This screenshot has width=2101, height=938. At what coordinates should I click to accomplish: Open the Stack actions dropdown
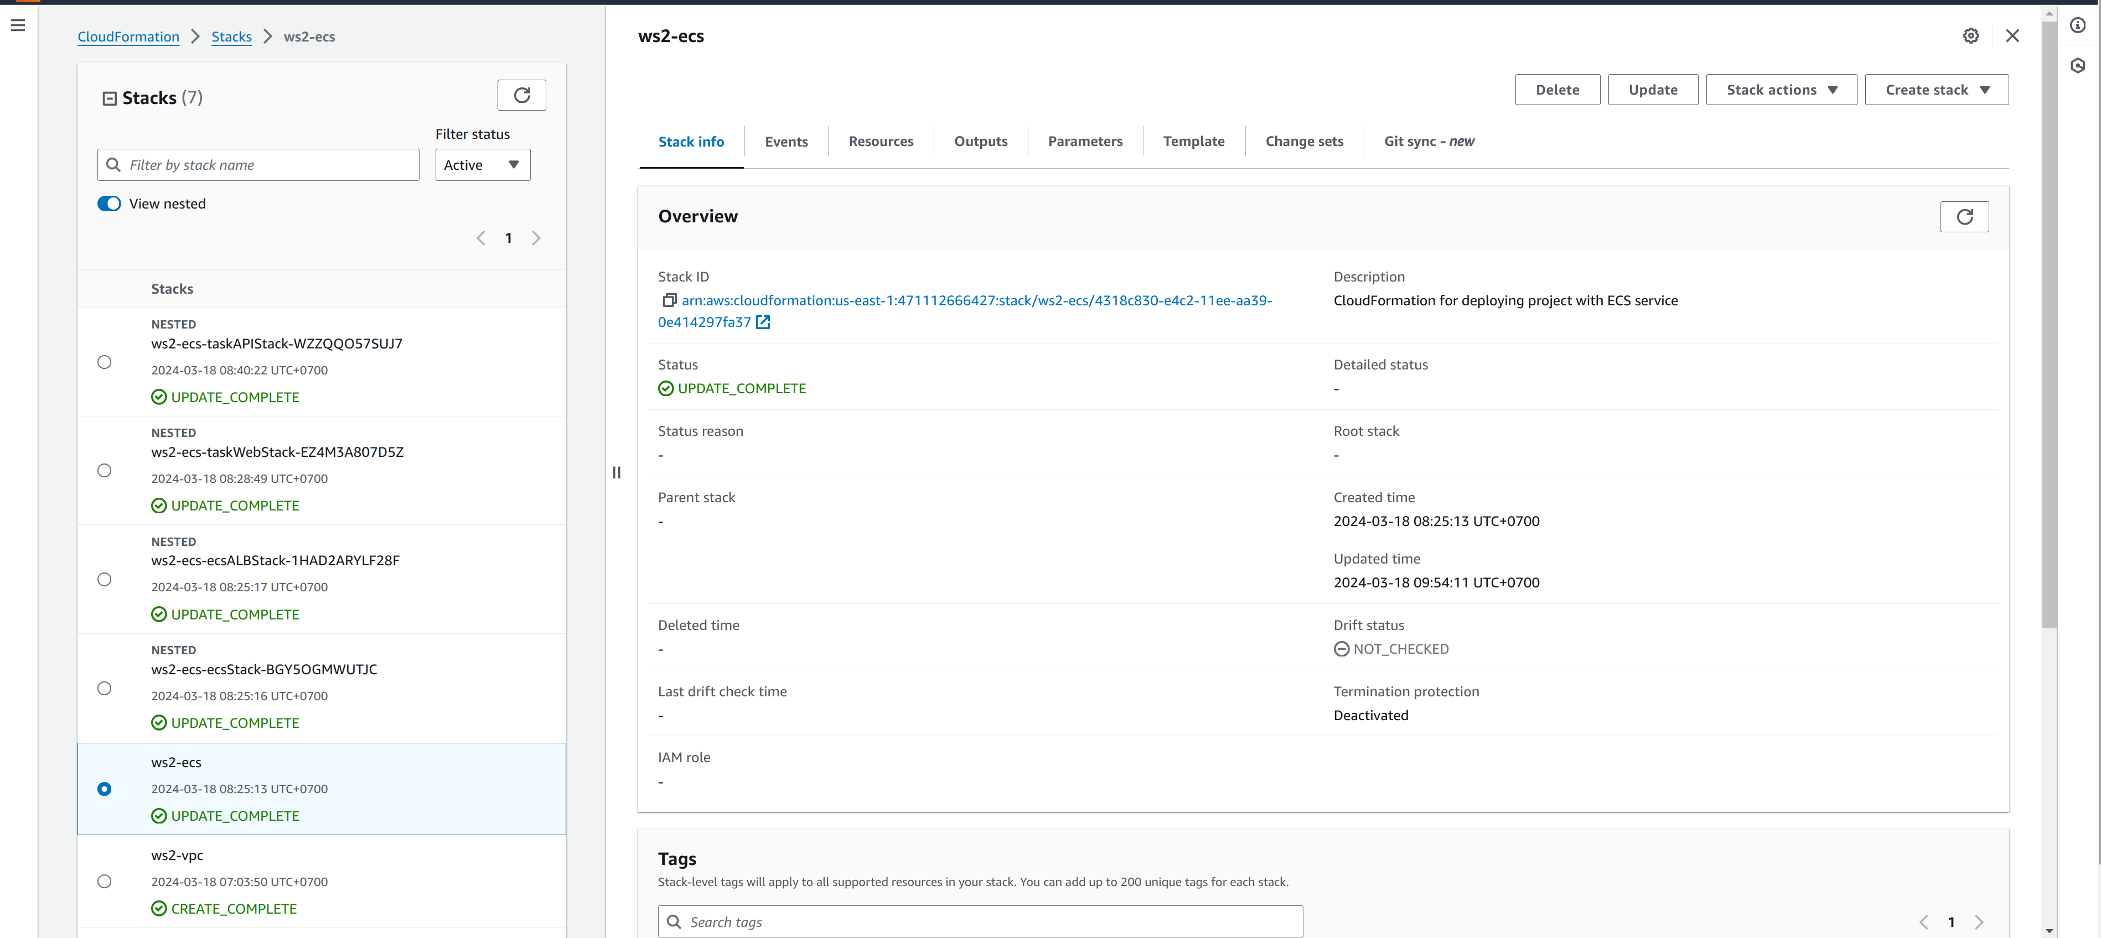click(1781, 90)
